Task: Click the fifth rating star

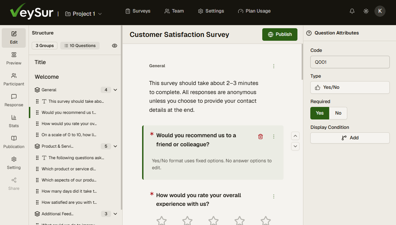Action: tap(266, 221)
